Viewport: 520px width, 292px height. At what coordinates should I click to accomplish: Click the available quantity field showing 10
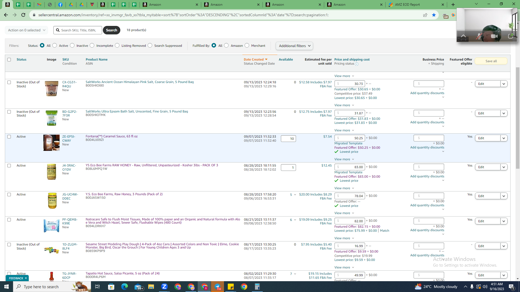point(288,139)
